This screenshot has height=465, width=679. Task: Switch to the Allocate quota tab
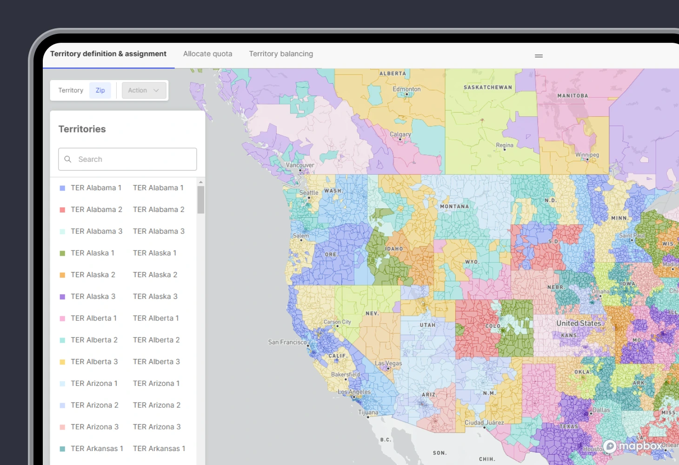(x=208, y=53)
